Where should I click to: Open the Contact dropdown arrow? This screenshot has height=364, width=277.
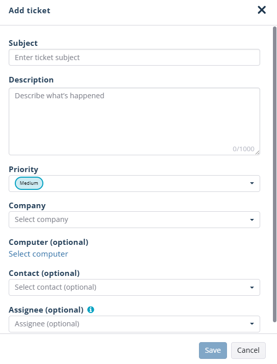point(252,288)
